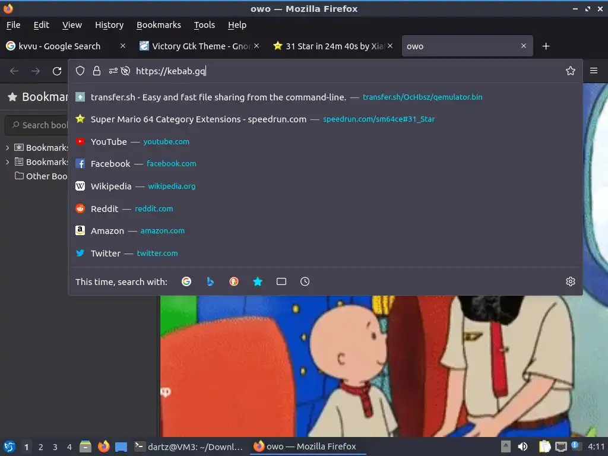The width and height of the screenshot is (608, 456).
Task: Click the tracking protection shield icon
Action: coord(80,71)
